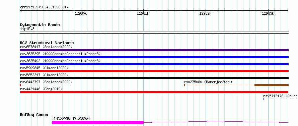
Task: Open the nsv5909845 (Almarri2020) label
Action: pos(44,68)
